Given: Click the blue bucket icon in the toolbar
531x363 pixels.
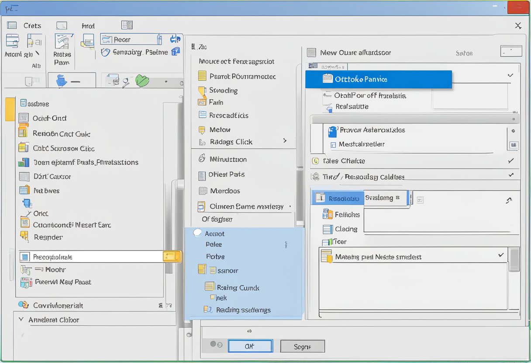Looking at the screenshot, I should tap(62, 81).
